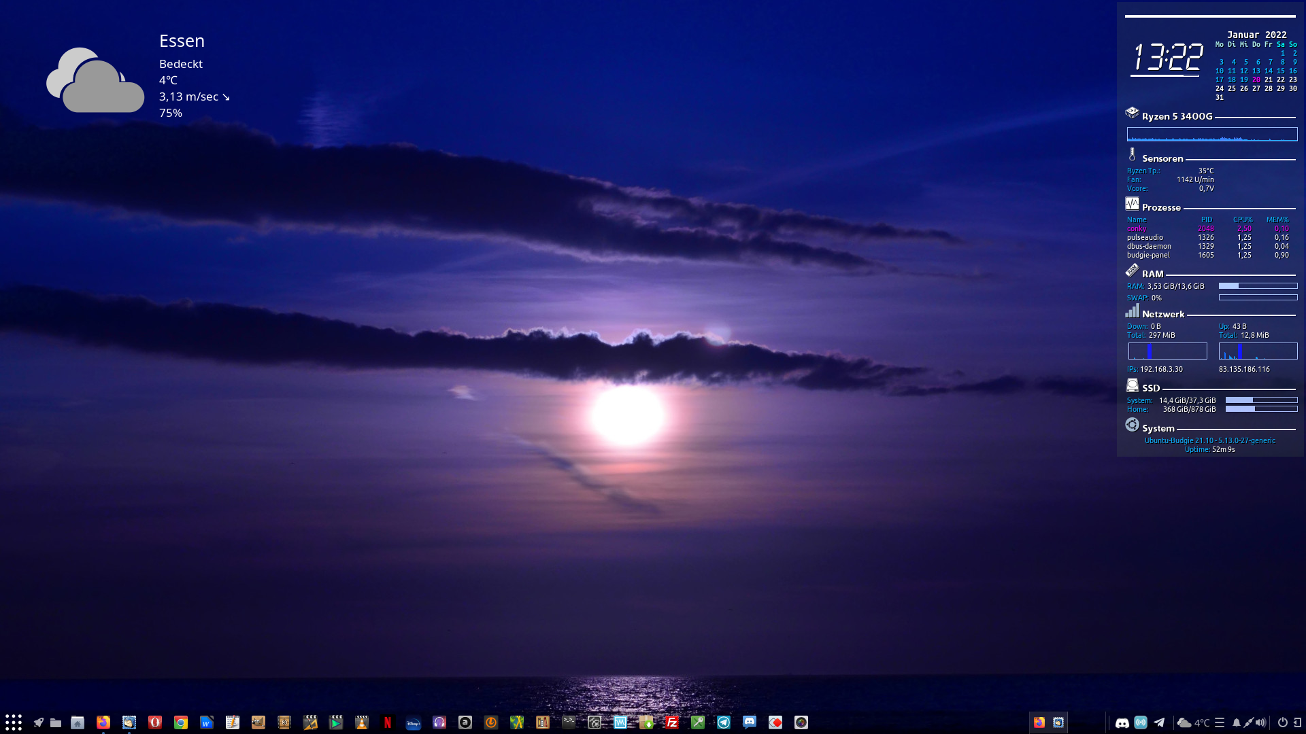
Task: Open the terminal emulator
Action: coord(568,723)
